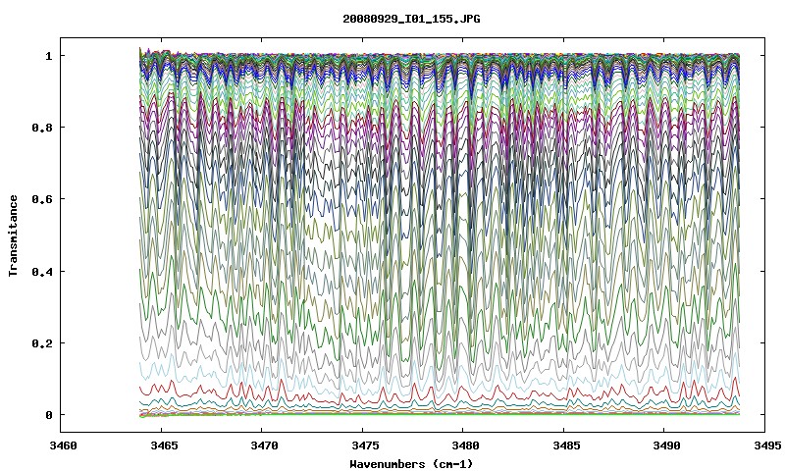Click the x-axis tick label 3460
This screenshot has height=471, width=785.
63,445
